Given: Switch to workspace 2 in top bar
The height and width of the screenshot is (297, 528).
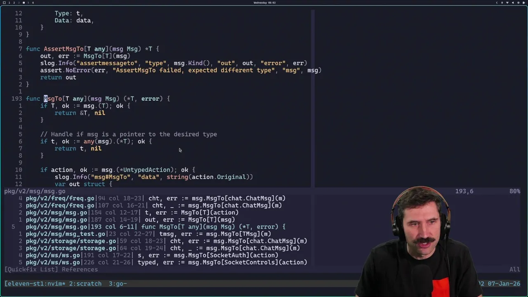Looking at the screenshot, I should pyautogui.click(x=14, y=2).
